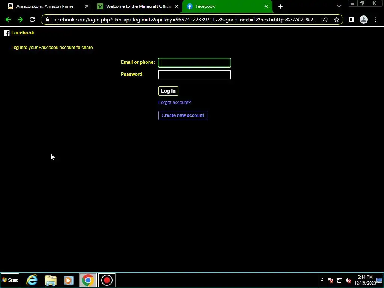This screenshot has height=288, width=384.
Task: Go forward with the browser forward arrow
Action: pos(20,19)
